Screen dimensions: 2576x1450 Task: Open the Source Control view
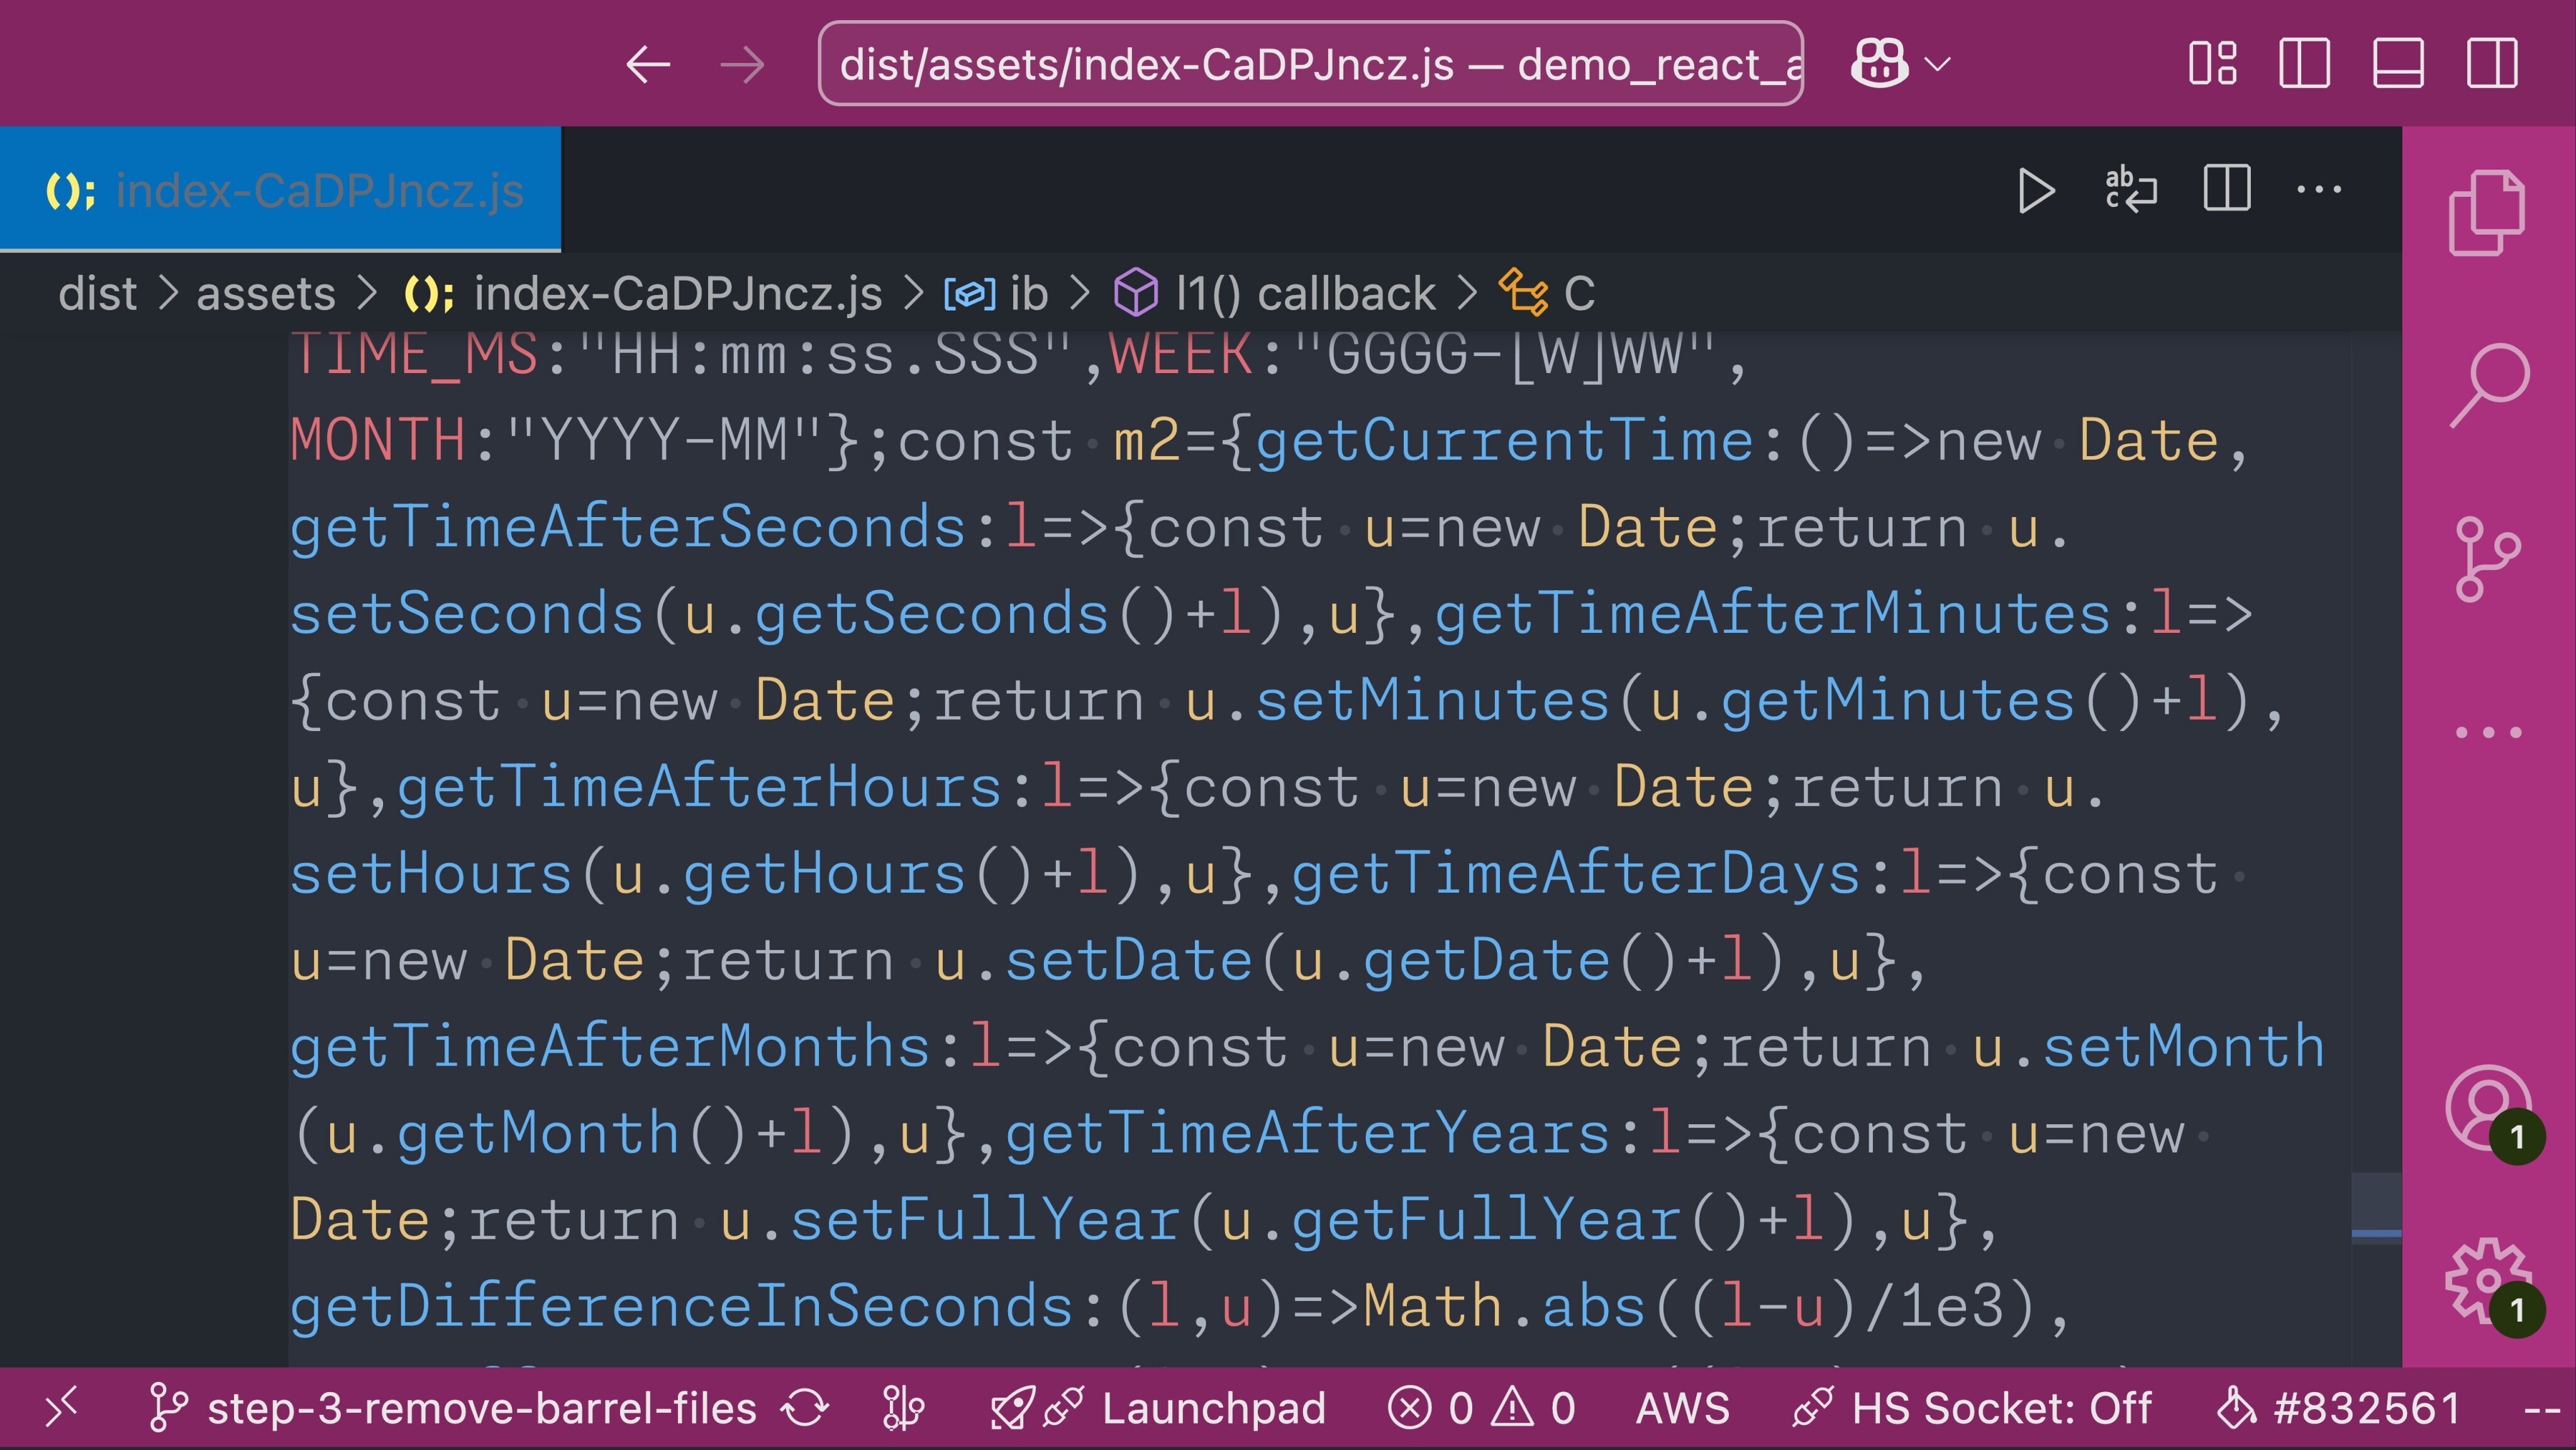pos(2487,559)
